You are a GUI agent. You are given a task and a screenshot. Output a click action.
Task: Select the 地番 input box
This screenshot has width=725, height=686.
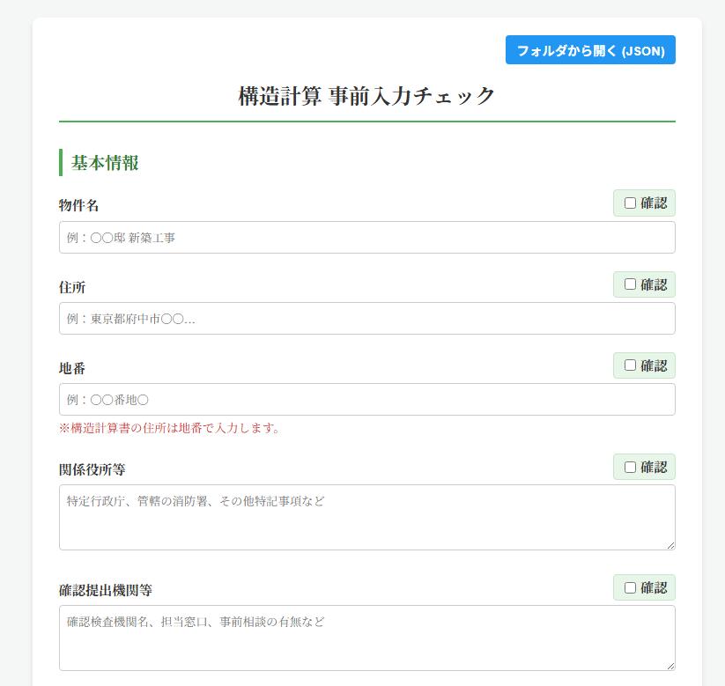click(366, 400)
